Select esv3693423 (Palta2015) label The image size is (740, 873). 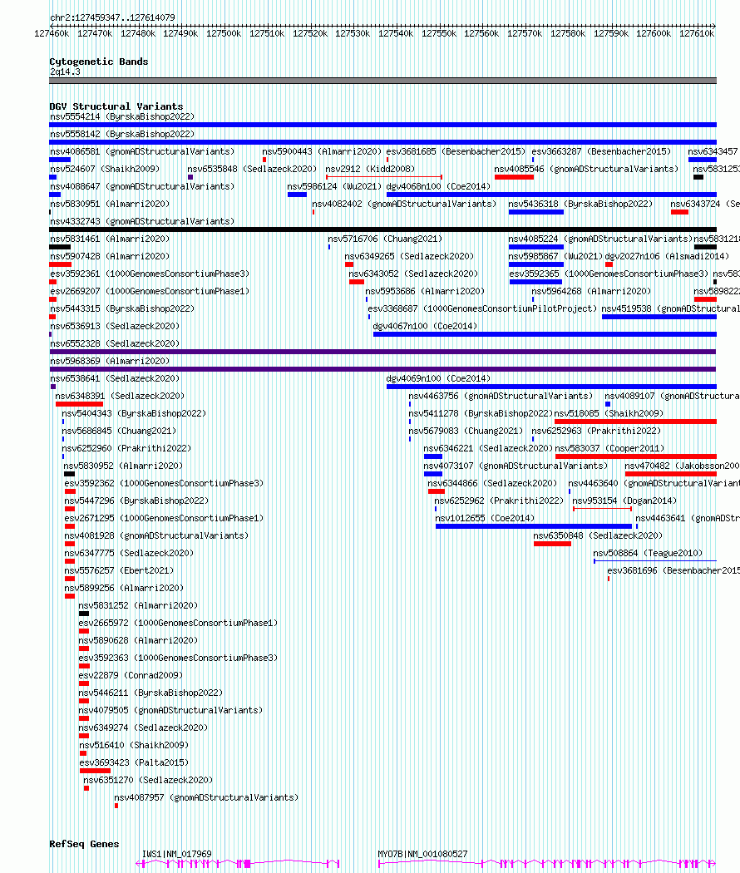[134, 762]
